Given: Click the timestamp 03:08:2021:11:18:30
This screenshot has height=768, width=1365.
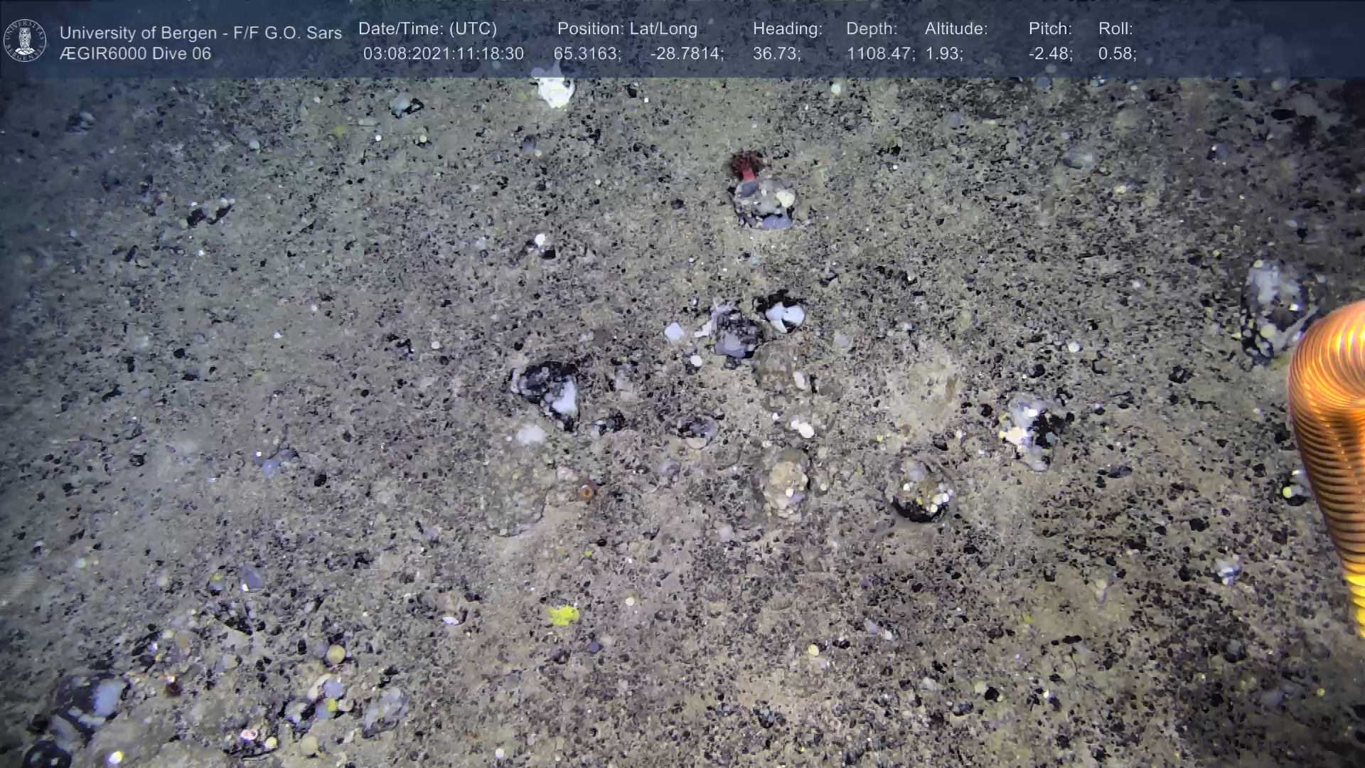Looking at the screenshot, I should tap(443, 54).
